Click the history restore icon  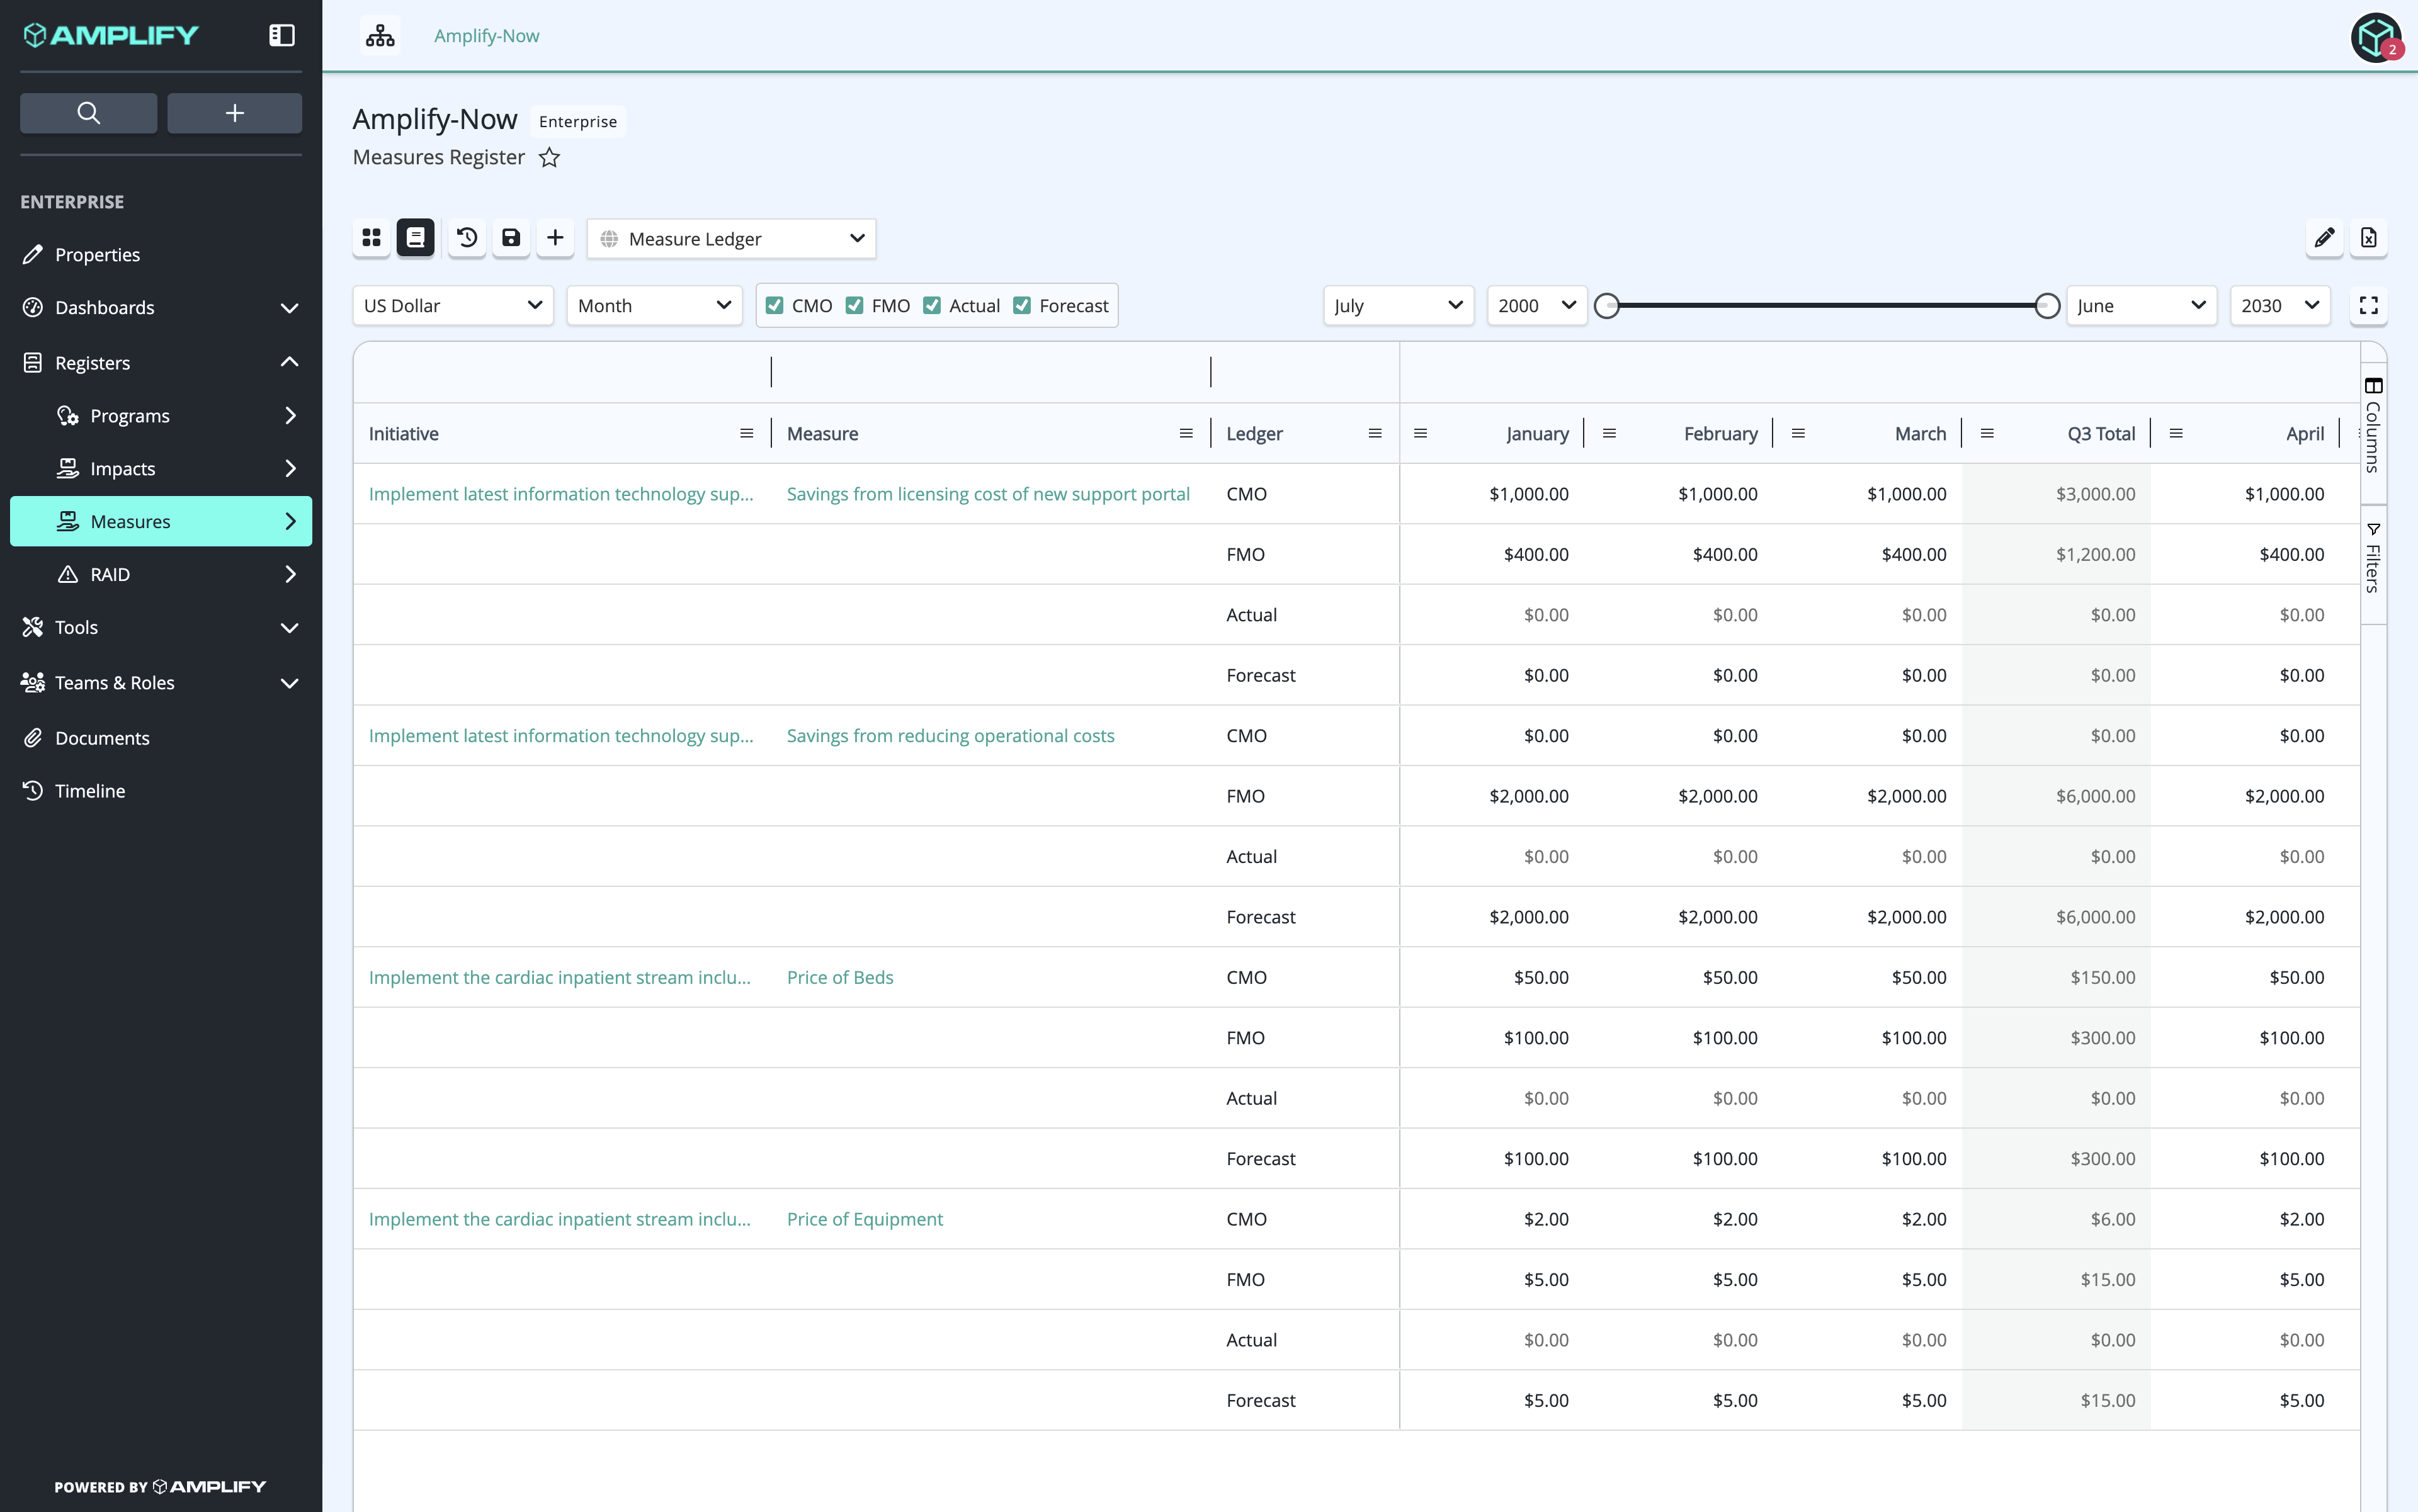coord(467,238)
